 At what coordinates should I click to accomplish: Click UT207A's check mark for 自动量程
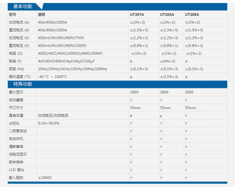[x=131, y=100]
